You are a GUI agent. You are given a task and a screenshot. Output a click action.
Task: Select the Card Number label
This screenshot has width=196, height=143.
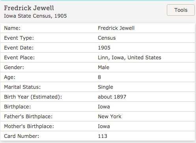coord(22,136)
